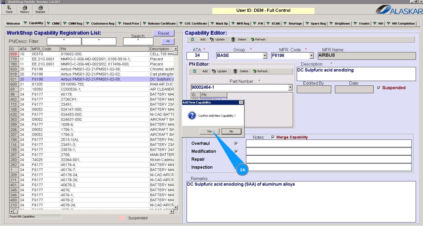The image size is (423, 226).
Task: Go to the COC Certificate tab
Action: (193, 24)
